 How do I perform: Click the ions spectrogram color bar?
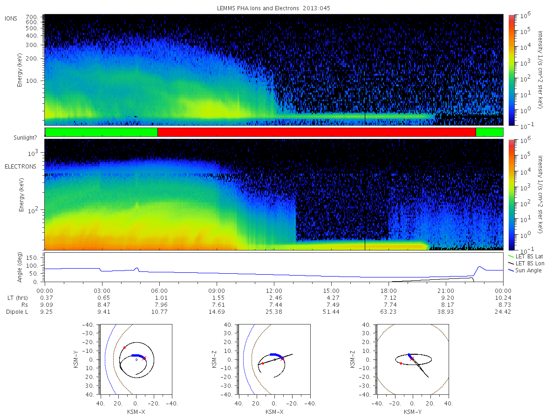pos(511,69)
